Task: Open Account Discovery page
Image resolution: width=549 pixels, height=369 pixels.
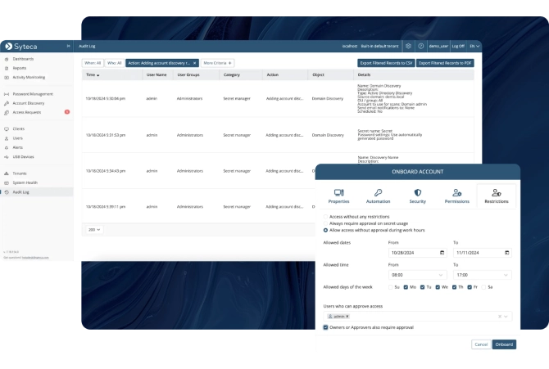Action: coord(29,103)
